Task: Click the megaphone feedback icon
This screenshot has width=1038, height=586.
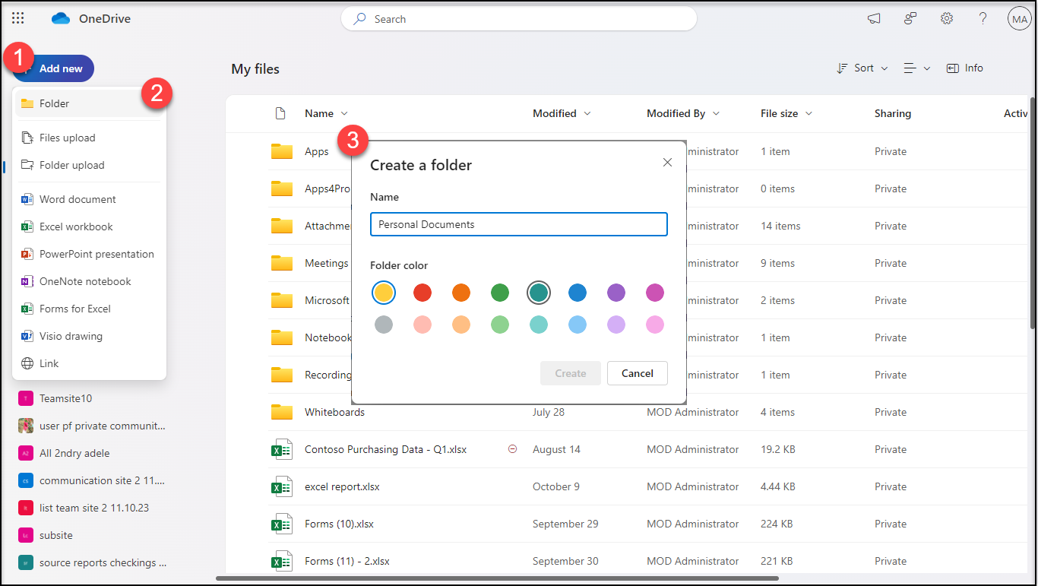Action: (874, 18)
